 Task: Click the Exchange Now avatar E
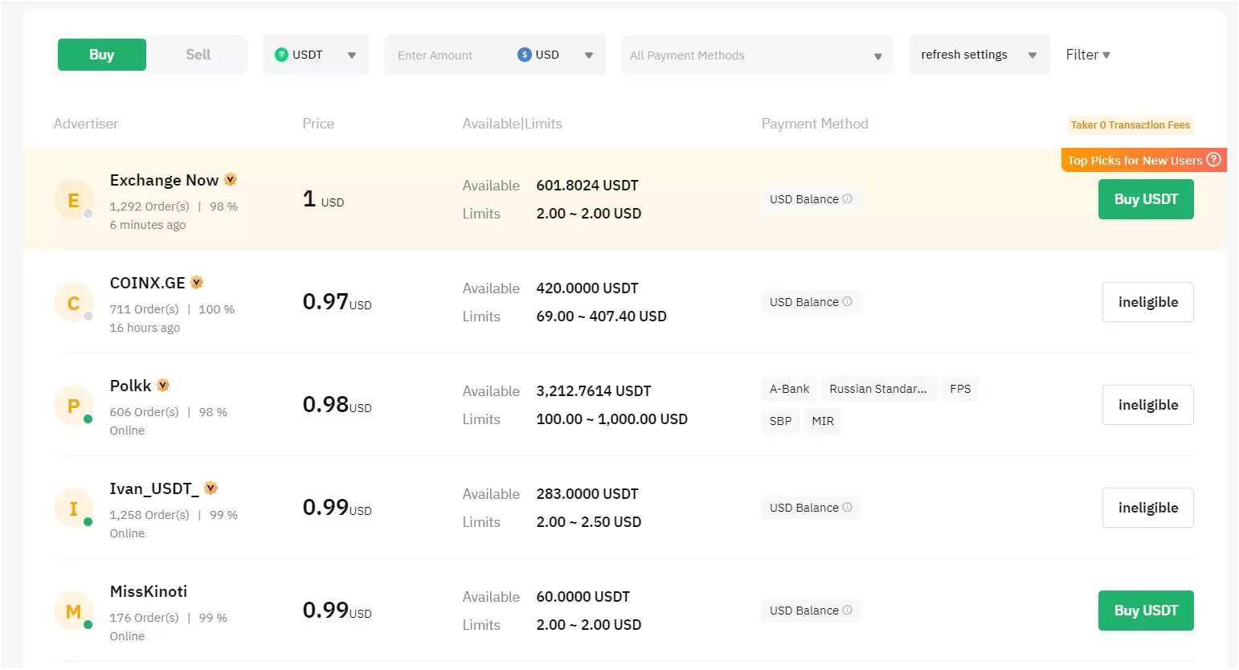(x=73, y=199)
